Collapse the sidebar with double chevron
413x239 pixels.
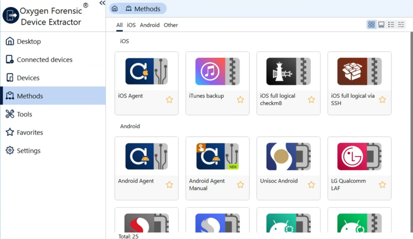[x=102, y=3]
